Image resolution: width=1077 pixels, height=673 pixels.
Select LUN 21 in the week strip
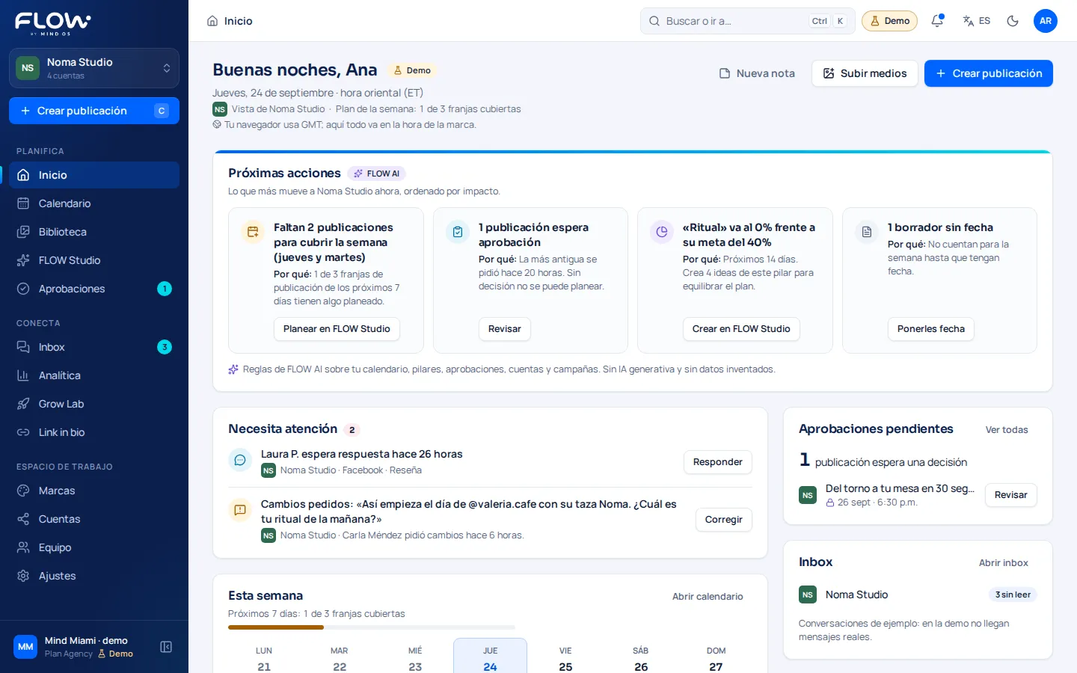tap(264, 658)
